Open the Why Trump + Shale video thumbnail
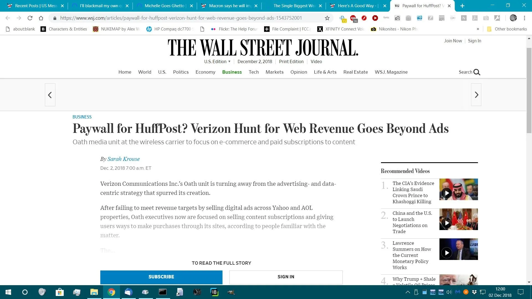Image resolution: width=532 pixels, height=299 pixels. tap(459, 280)
